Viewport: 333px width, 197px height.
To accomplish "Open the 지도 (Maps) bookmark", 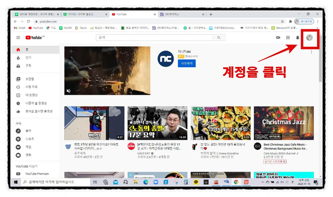I will (51, 28).
